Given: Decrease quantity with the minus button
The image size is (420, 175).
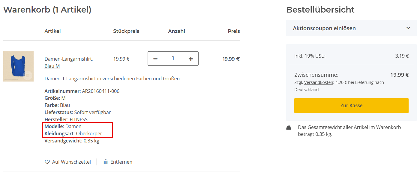Looking at the screenshot, I should pos(155,59).
